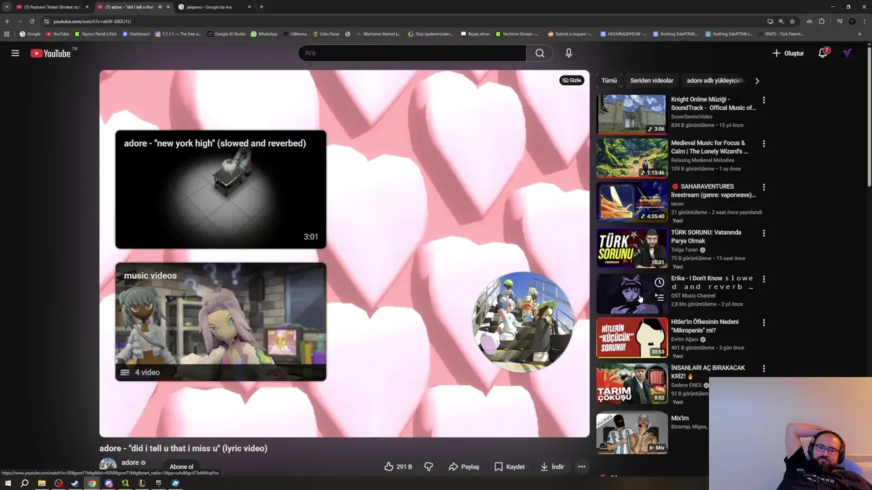This screenshot has width=872, height=490.
Task: Open options for TÜRK SORUNU video
Action: tap(764, 233)
